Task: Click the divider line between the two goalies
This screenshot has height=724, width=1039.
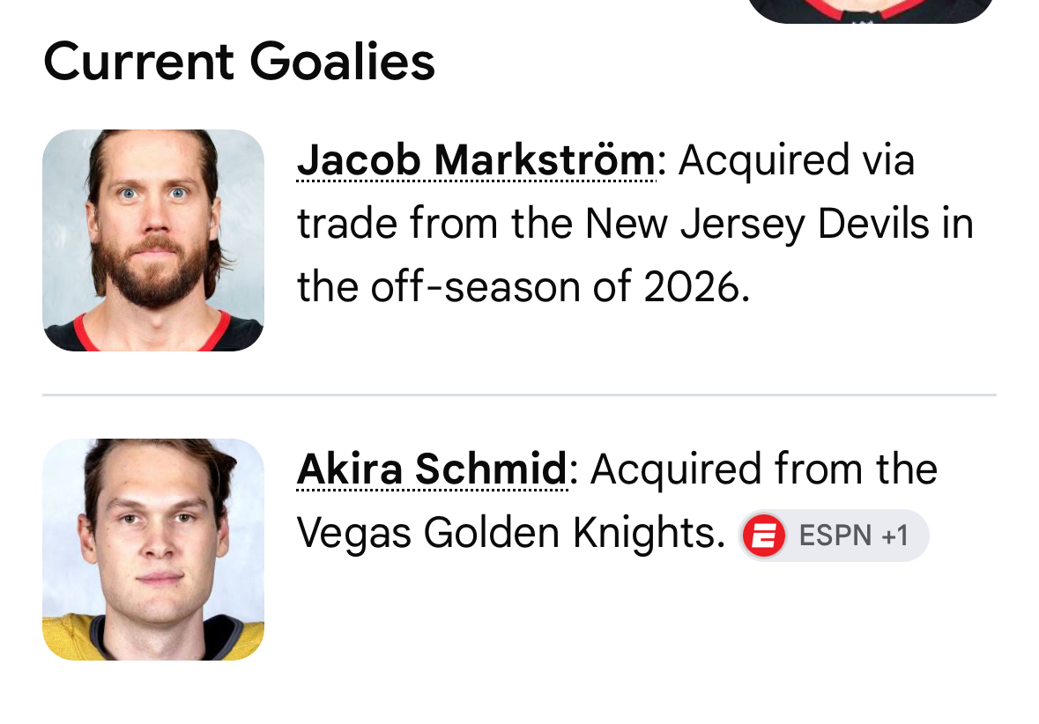Action: click(520, 395)
